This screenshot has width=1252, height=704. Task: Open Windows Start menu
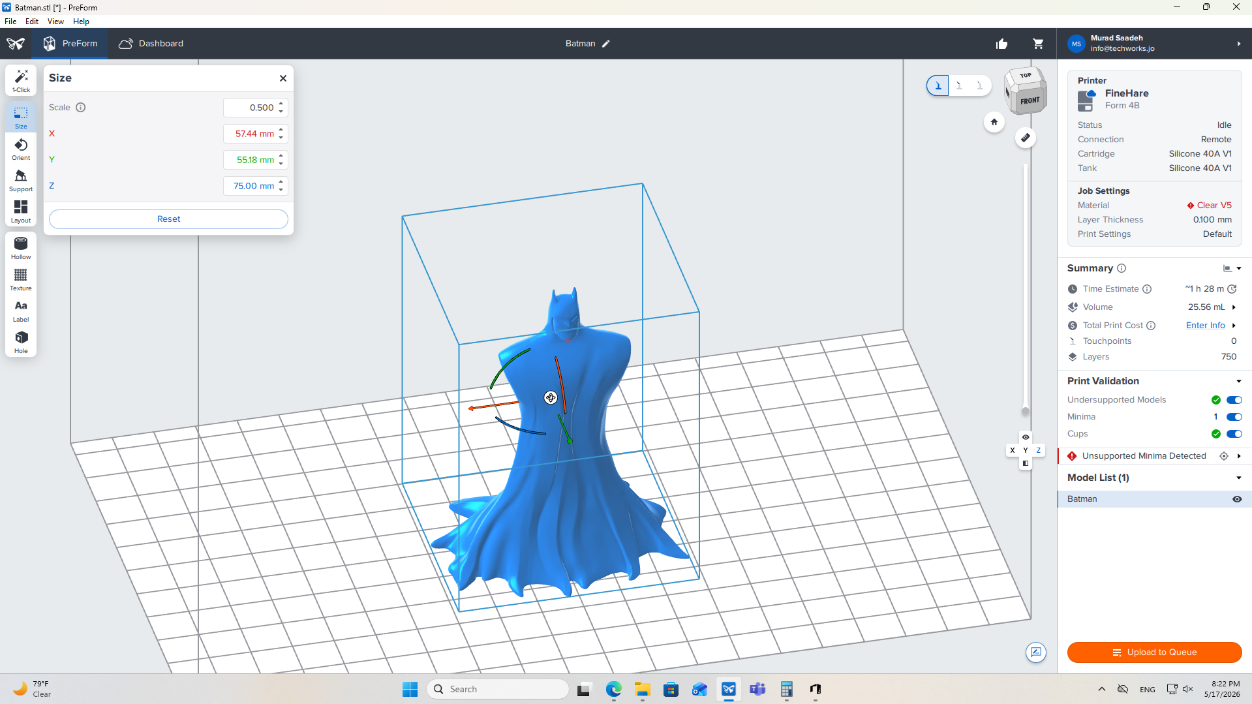[x=410, y=689]
